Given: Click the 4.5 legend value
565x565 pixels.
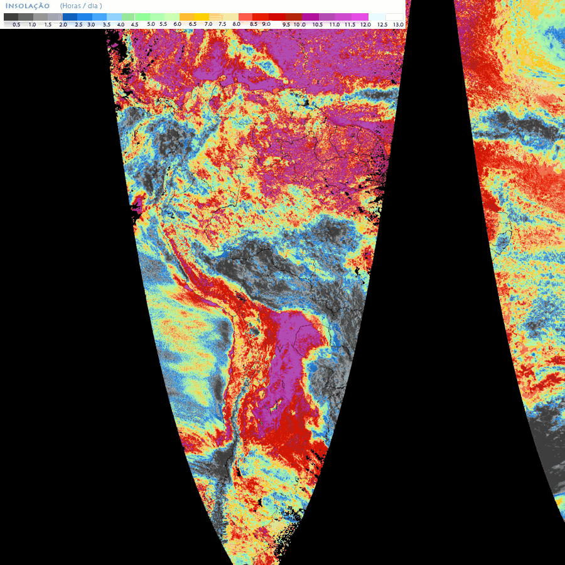Looking at the screenshot, I should pyautogui.click(x=134, y=24).
